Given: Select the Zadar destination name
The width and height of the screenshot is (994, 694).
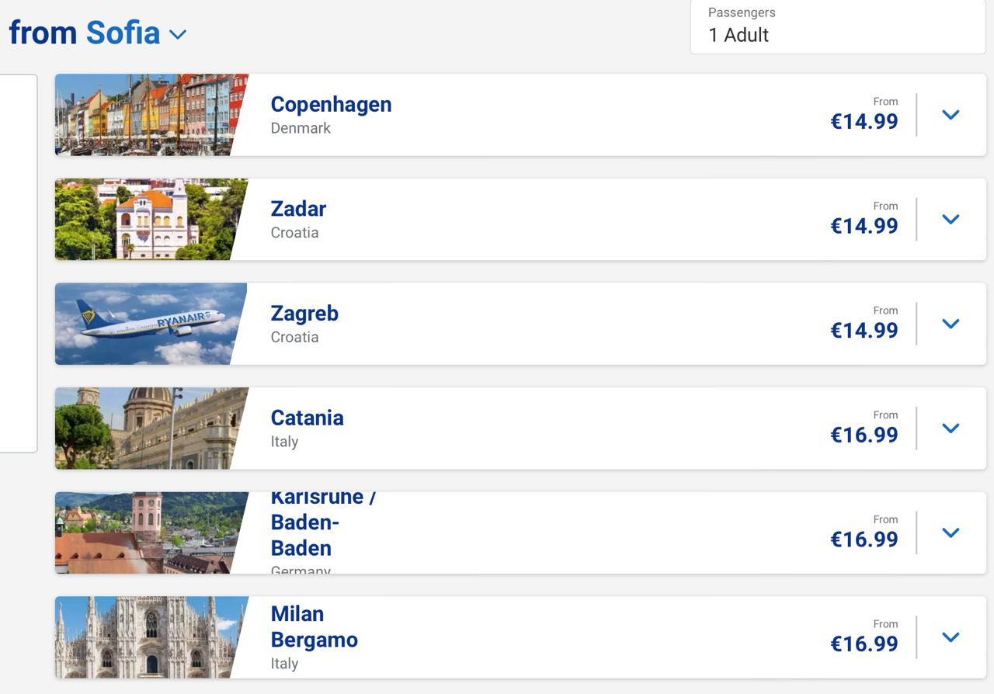Looking at the screenshot, I should 298,209.
